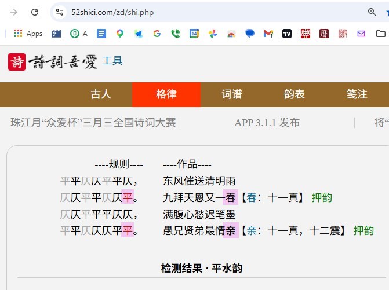The image size is (389, 290).
Task: Click the poem line 满腹心愁迟笔墨
Action: tap(199, 214)
